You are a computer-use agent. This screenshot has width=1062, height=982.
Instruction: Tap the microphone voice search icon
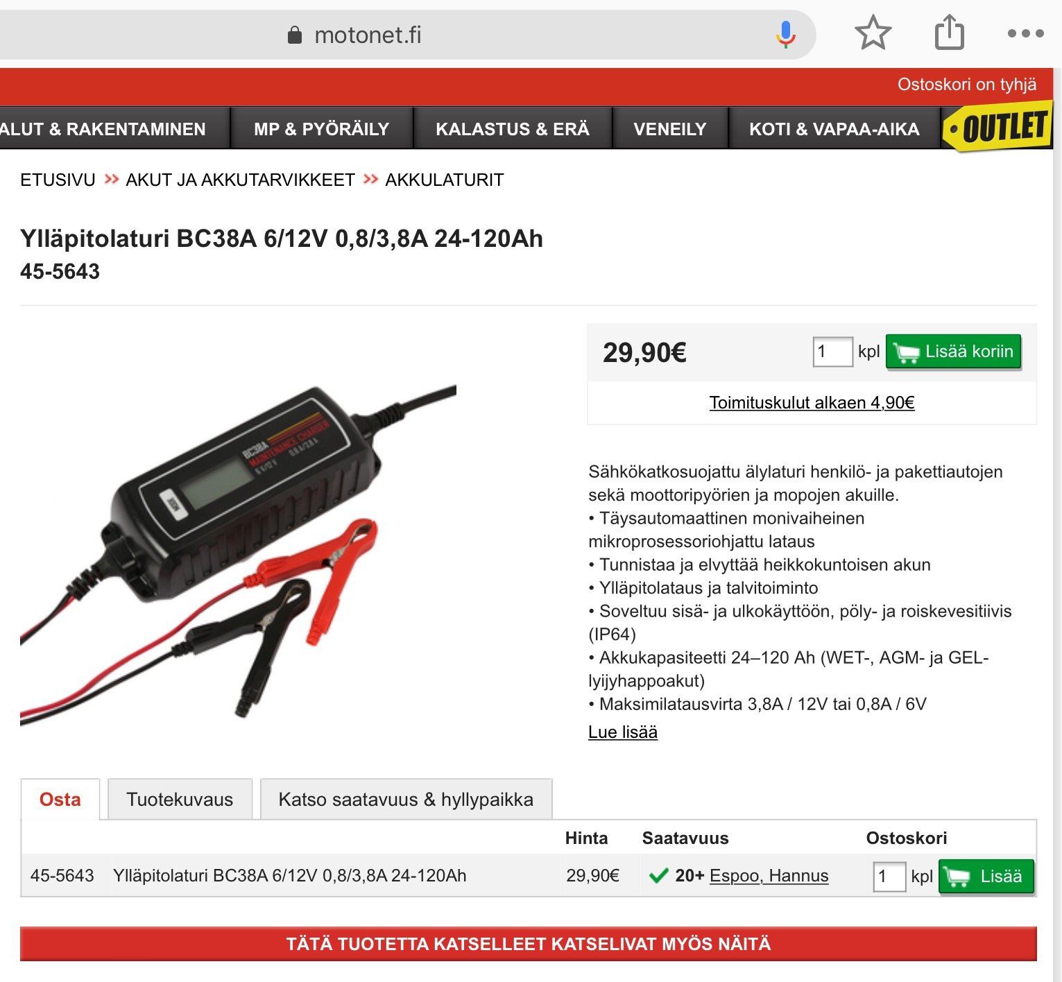click(x=785, y=34)
